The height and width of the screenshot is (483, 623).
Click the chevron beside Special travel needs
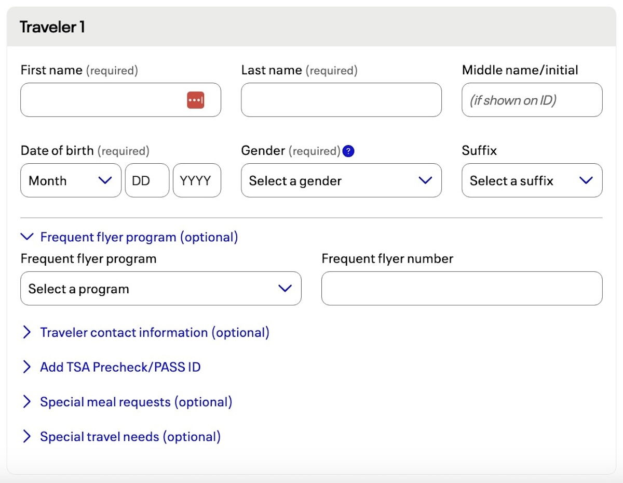[x=27, y=437]
